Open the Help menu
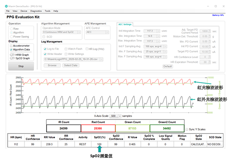Screen dimensions: 231x162 click(x=56, y=11)
